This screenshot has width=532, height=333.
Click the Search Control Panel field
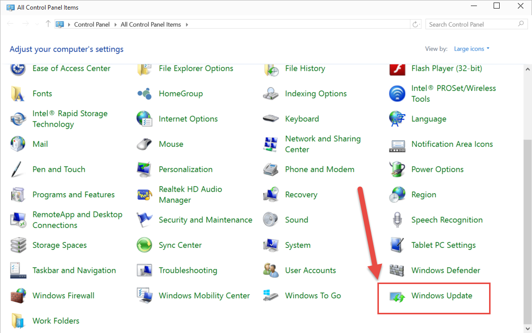point(470,24)
